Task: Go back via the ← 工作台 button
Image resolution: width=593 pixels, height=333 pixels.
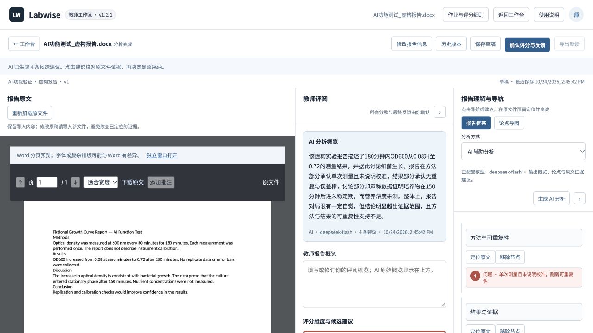Action: click(x=24, y=44)
